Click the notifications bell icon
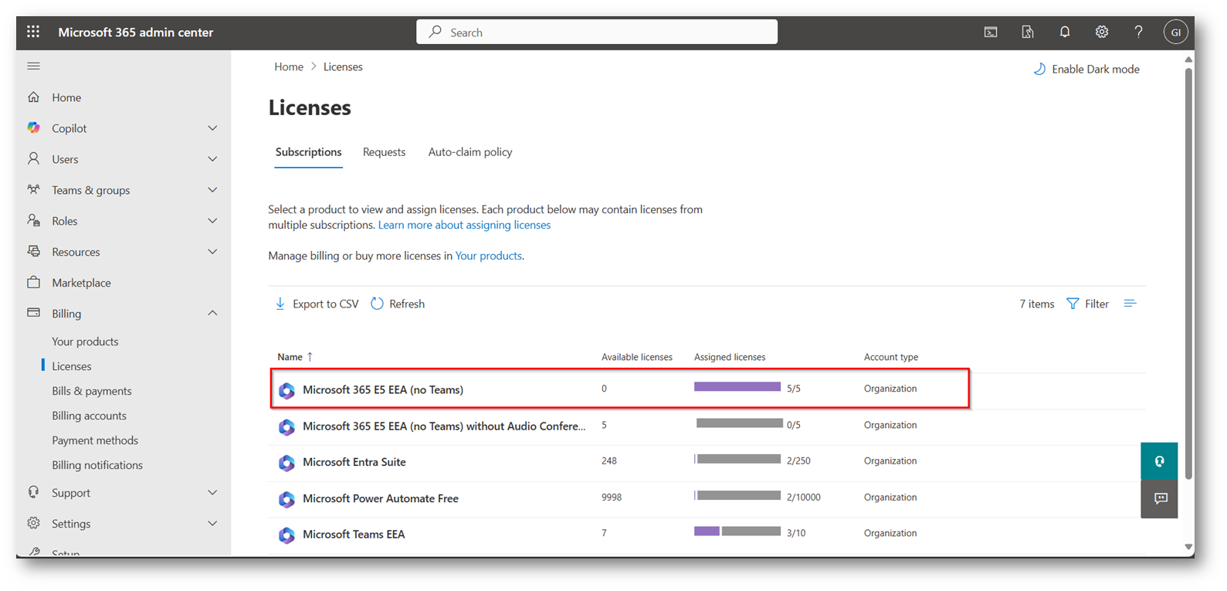 tap(1064, 32)
